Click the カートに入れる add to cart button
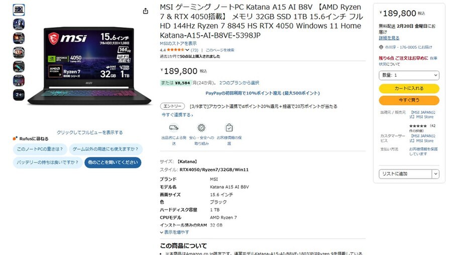Screen dimensions: 452x255 click(409, 89)
